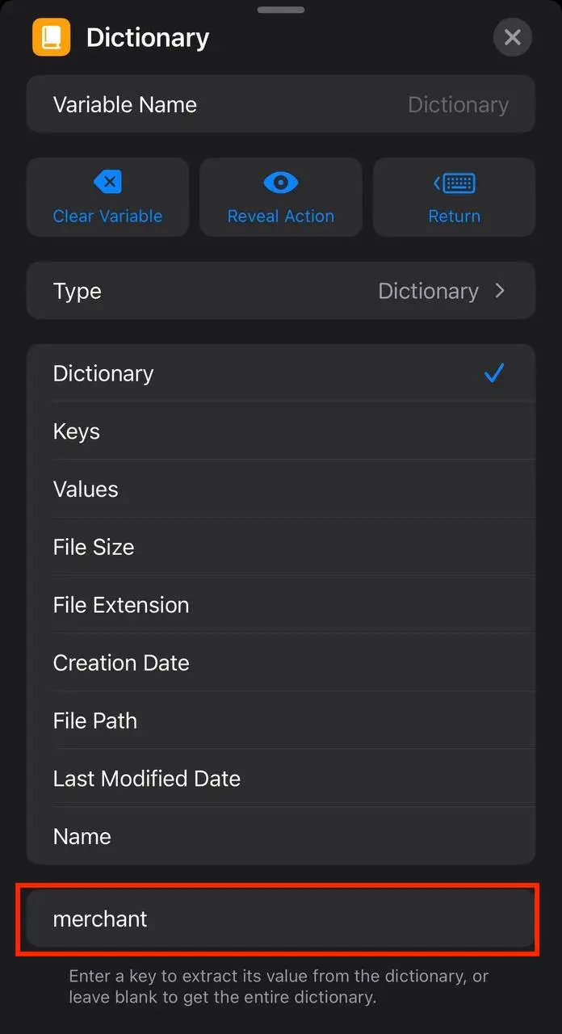
Task: Open the Type Dictionary selector
Action: pyautogui.click(x=281, y=291)
